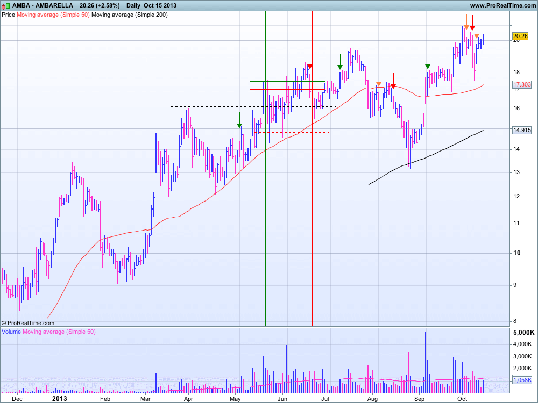Click the Oct date axis label

click(462, 399)
